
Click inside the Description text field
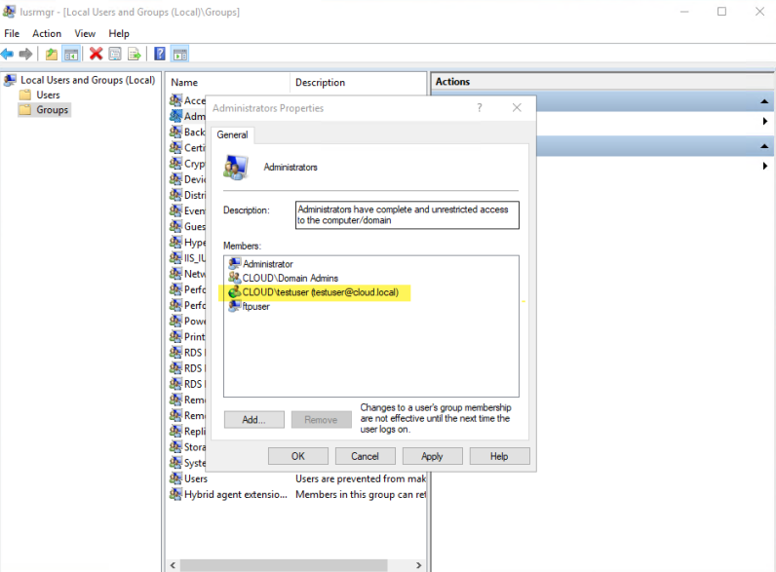pyautogui.click(x=407, y=214)
